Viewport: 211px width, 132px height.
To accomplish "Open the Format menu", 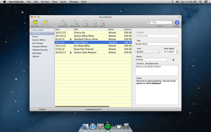I will click(x=45, y=2).
